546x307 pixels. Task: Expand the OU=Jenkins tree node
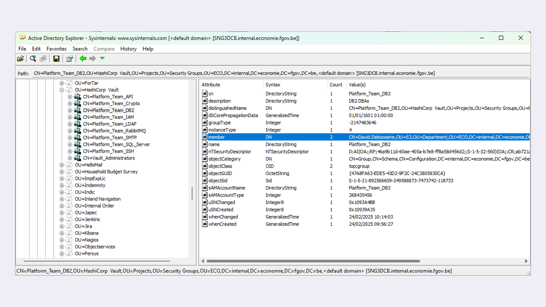pos(62,219)
